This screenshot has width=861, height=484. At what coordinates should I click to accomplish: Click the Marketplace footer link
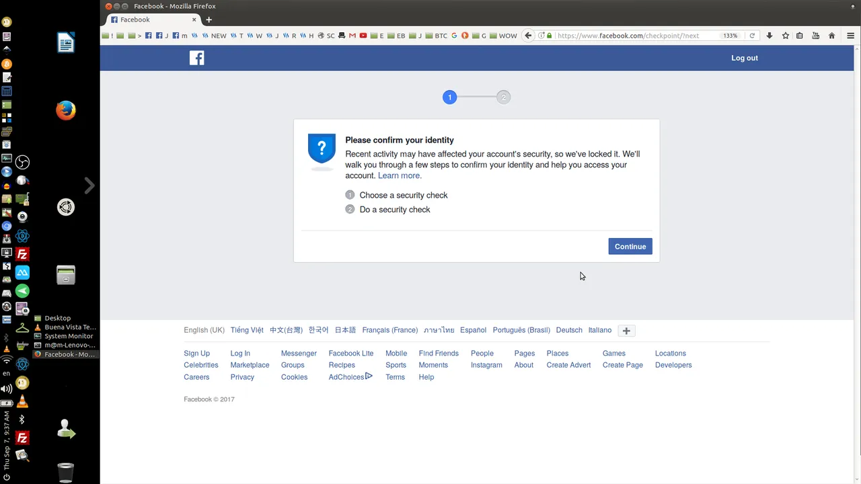point(250,365)
